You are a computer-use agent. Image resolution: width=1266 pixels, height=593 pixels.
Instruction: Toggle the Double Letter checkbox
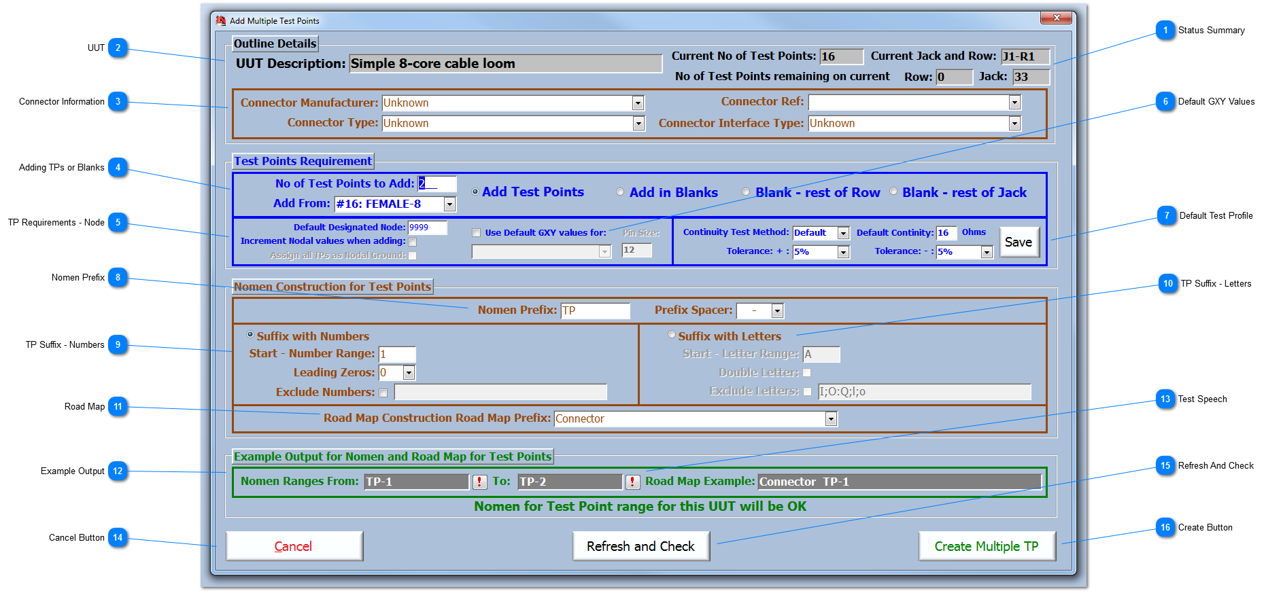(807, 373)
